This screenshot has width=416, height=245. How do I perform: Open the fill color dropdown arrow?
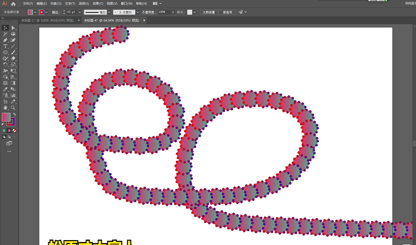pos(35,12)
